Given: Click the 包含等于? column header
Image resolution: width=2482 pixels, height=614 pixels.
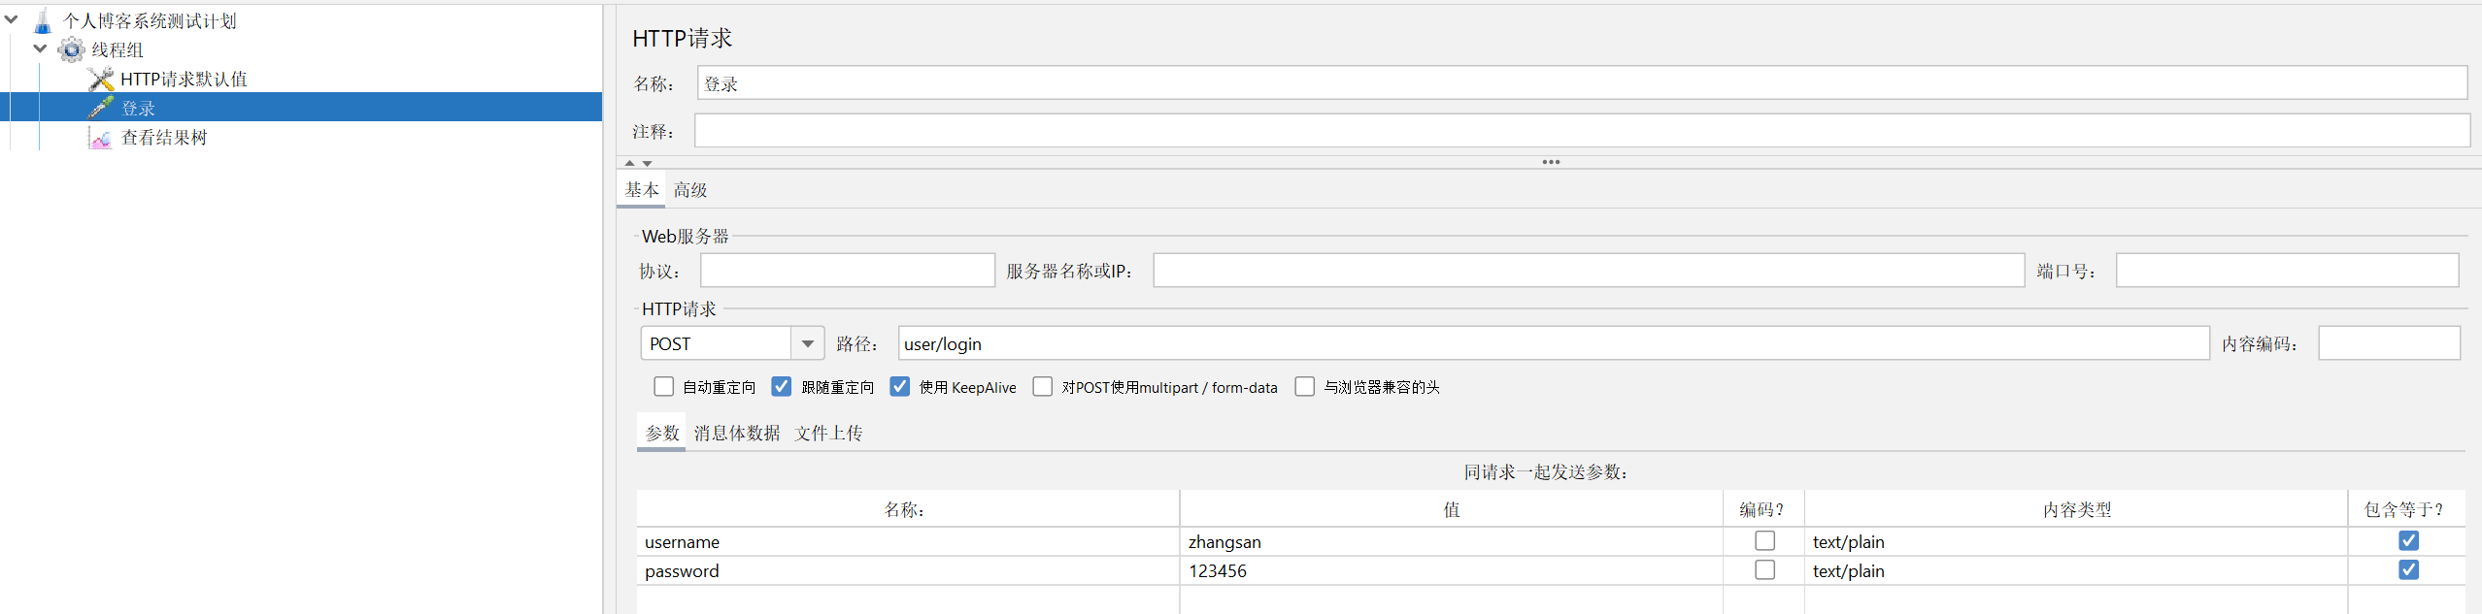Looking at the screenshot, I should point(2406,509).
